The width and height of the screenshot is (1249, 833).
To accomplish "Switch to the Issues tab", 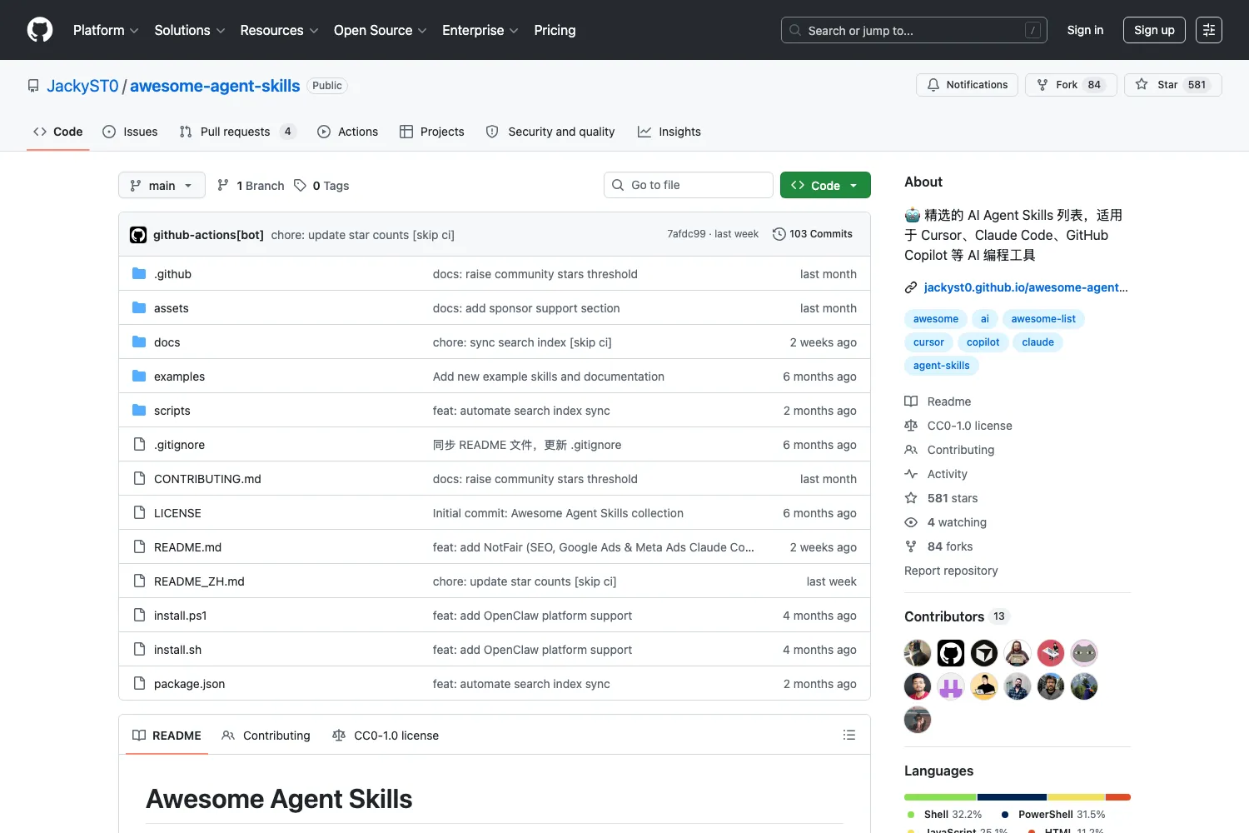I will click(x=130, y=132).
